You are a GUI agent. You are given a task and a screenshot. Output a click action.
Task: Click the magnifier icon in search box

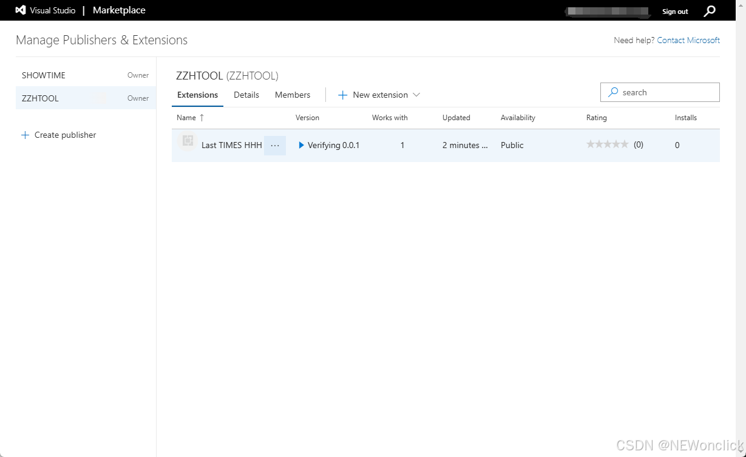(x=613, y=92)
